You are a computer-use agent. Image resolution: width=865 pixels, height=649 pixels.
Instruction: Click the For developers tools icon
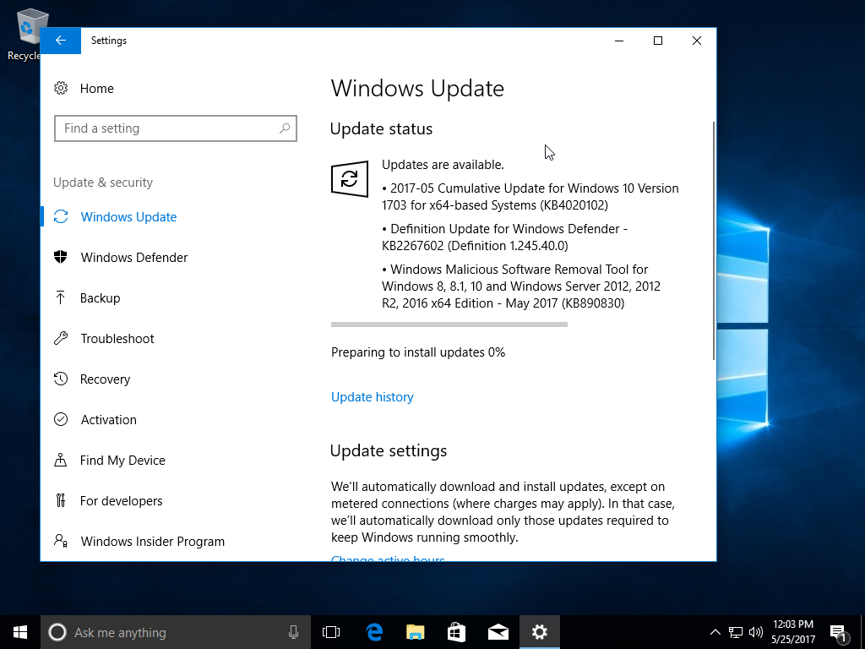coord(61,500)
